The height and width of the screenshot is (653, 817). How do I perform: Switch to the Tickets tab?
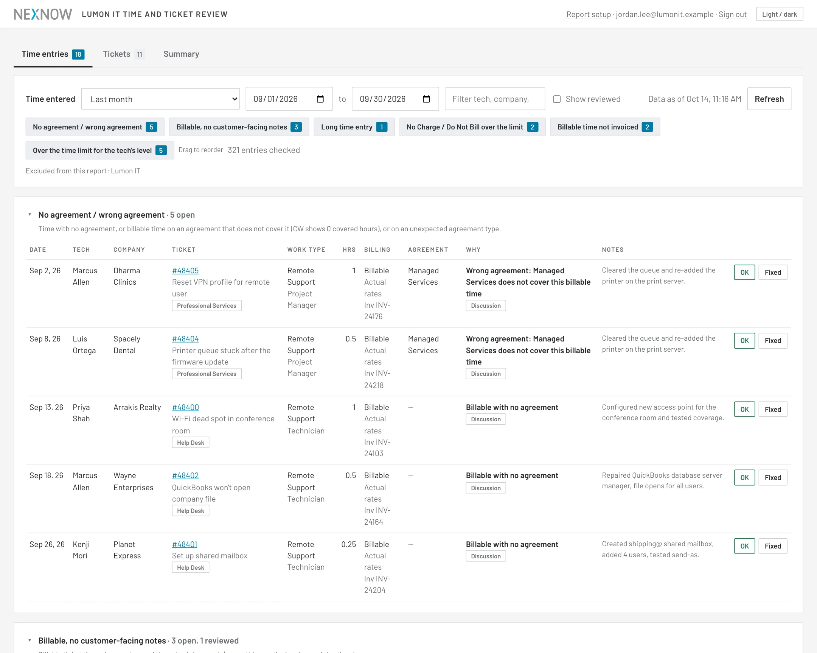[x=123, y=54]
